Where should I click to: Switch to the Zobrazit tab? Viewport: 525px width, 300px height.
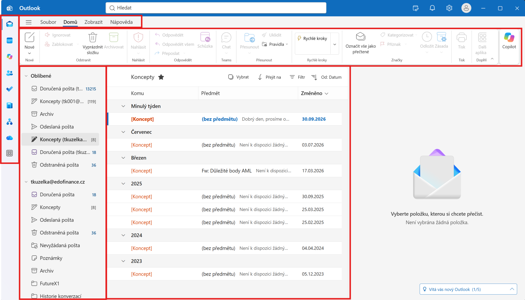tap(94, 22)
